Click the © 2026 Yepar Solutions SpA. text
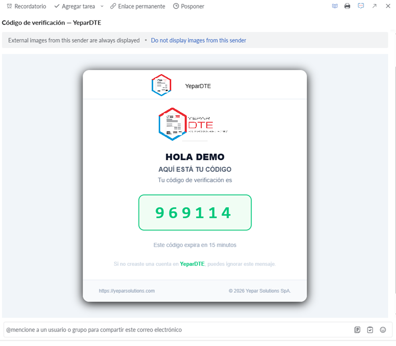The height and width of the screenshot is (346, 396). click(x=260, y=291)
